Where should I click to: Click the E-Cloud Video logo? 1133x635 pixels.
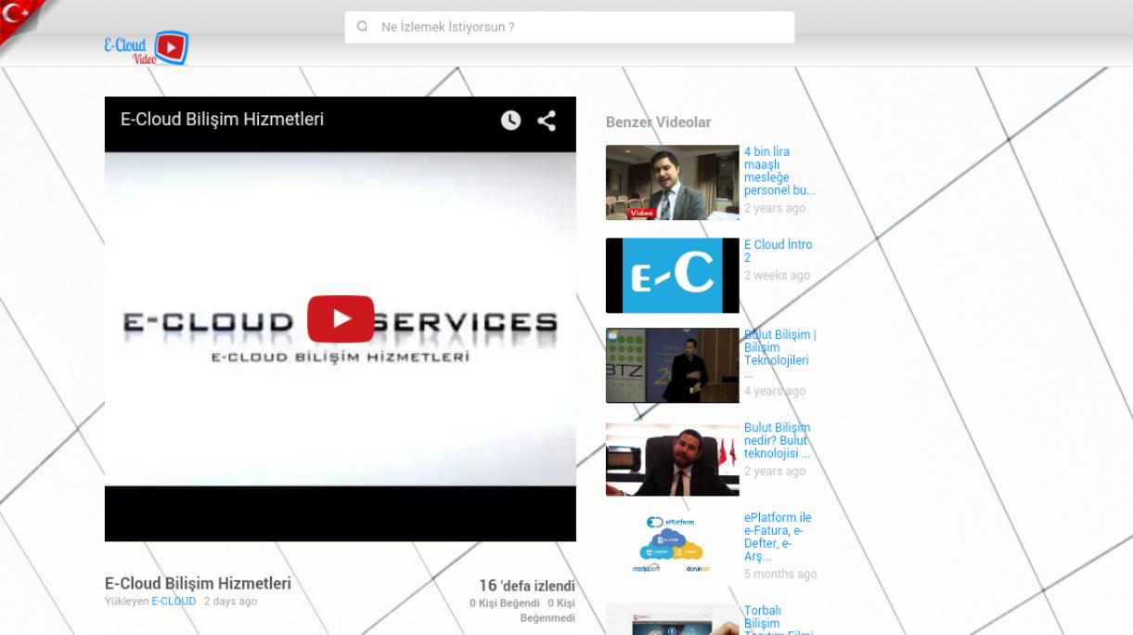147,48
